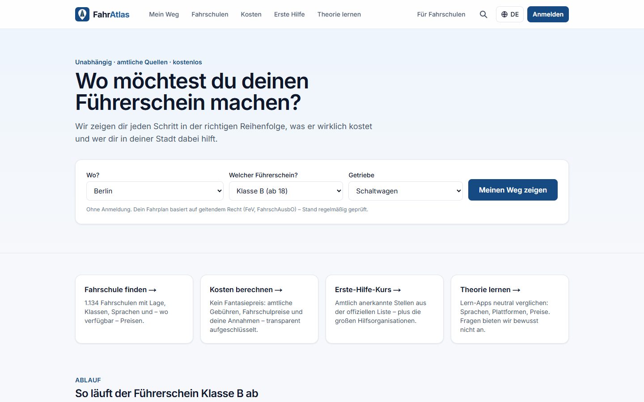Open the Mein Weg menu item
Screen dimensions: 644x402
pyautogui.click(x=164, y=14)
